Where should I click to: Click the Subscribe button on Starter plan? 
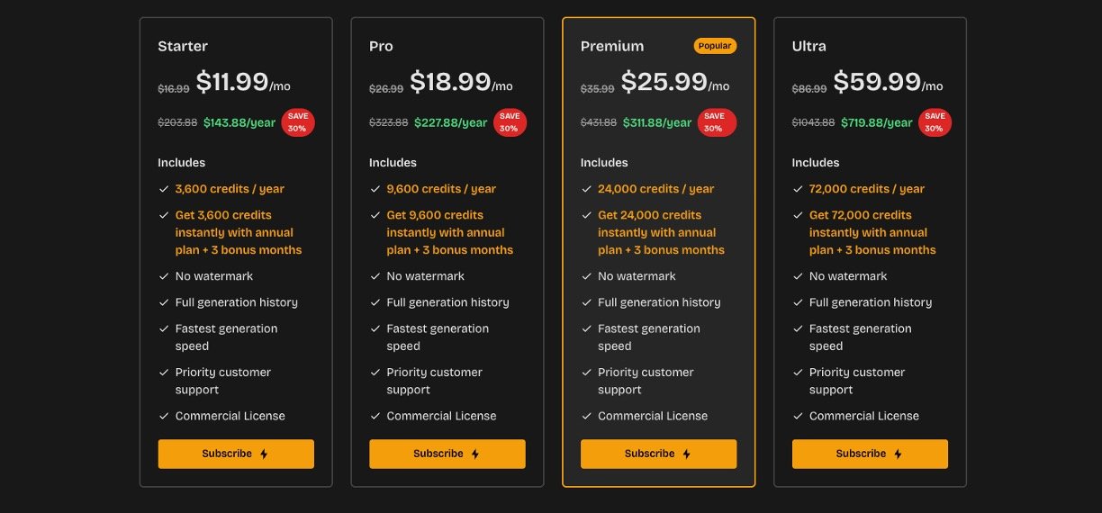(x=236, y=454)
